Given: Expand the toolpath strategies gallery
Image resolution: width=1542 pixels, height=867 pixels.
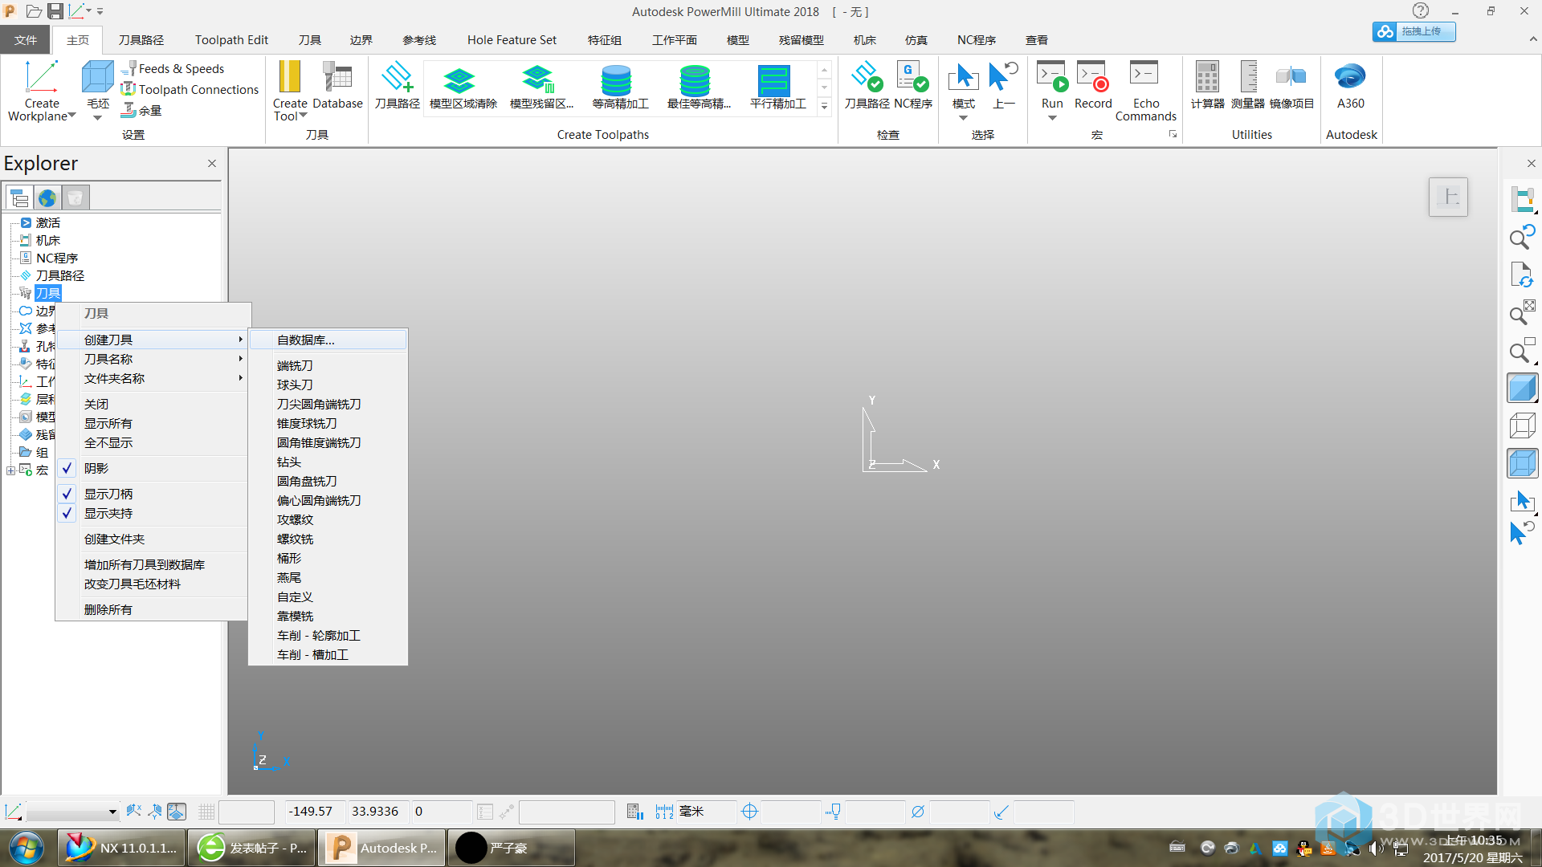Looking at the screenshot, I should 824,106.
